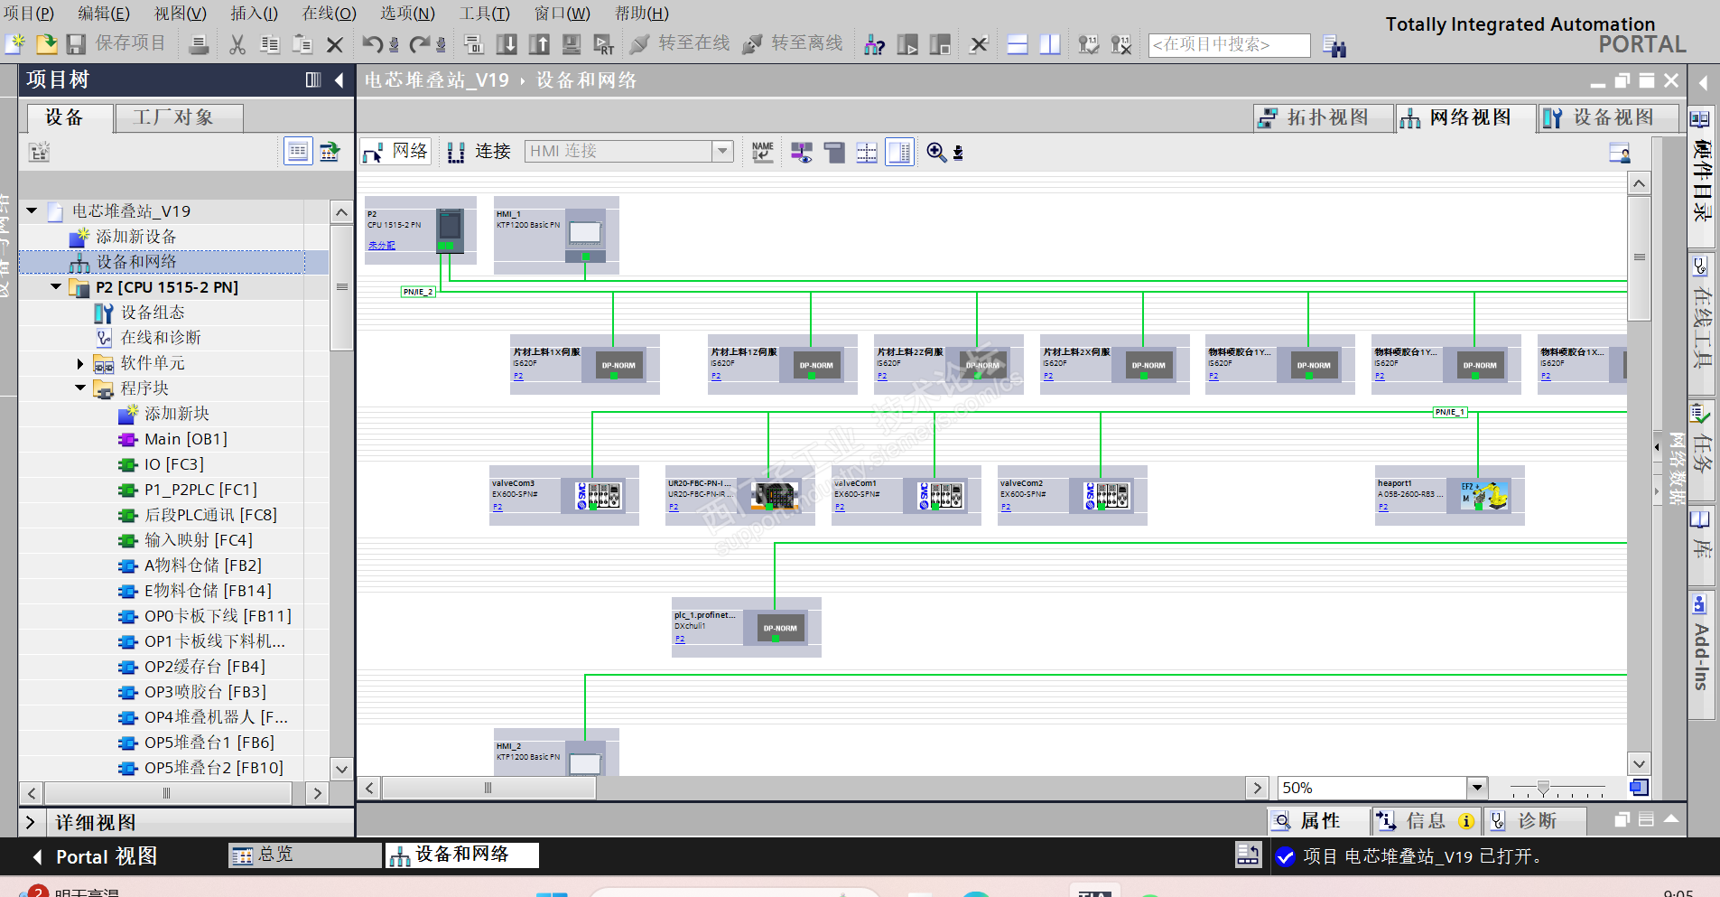Screen dimensions: 1720x897
Task: Switch to the 设备视图 tab
Action: click(x=1608, y=117)
